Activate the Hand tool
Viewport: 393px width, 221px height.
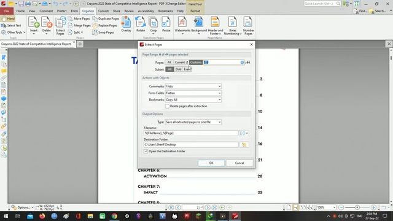click(x=8, y=18)
